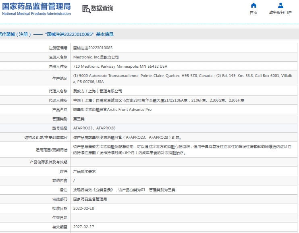Click the 产品名称 label
Screen dimensions: 299x233
[60, 110]
